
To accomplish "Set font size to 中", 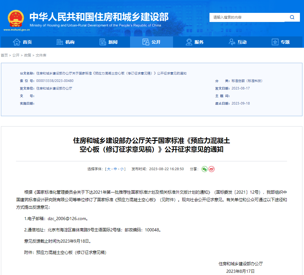I will [115, 169].
